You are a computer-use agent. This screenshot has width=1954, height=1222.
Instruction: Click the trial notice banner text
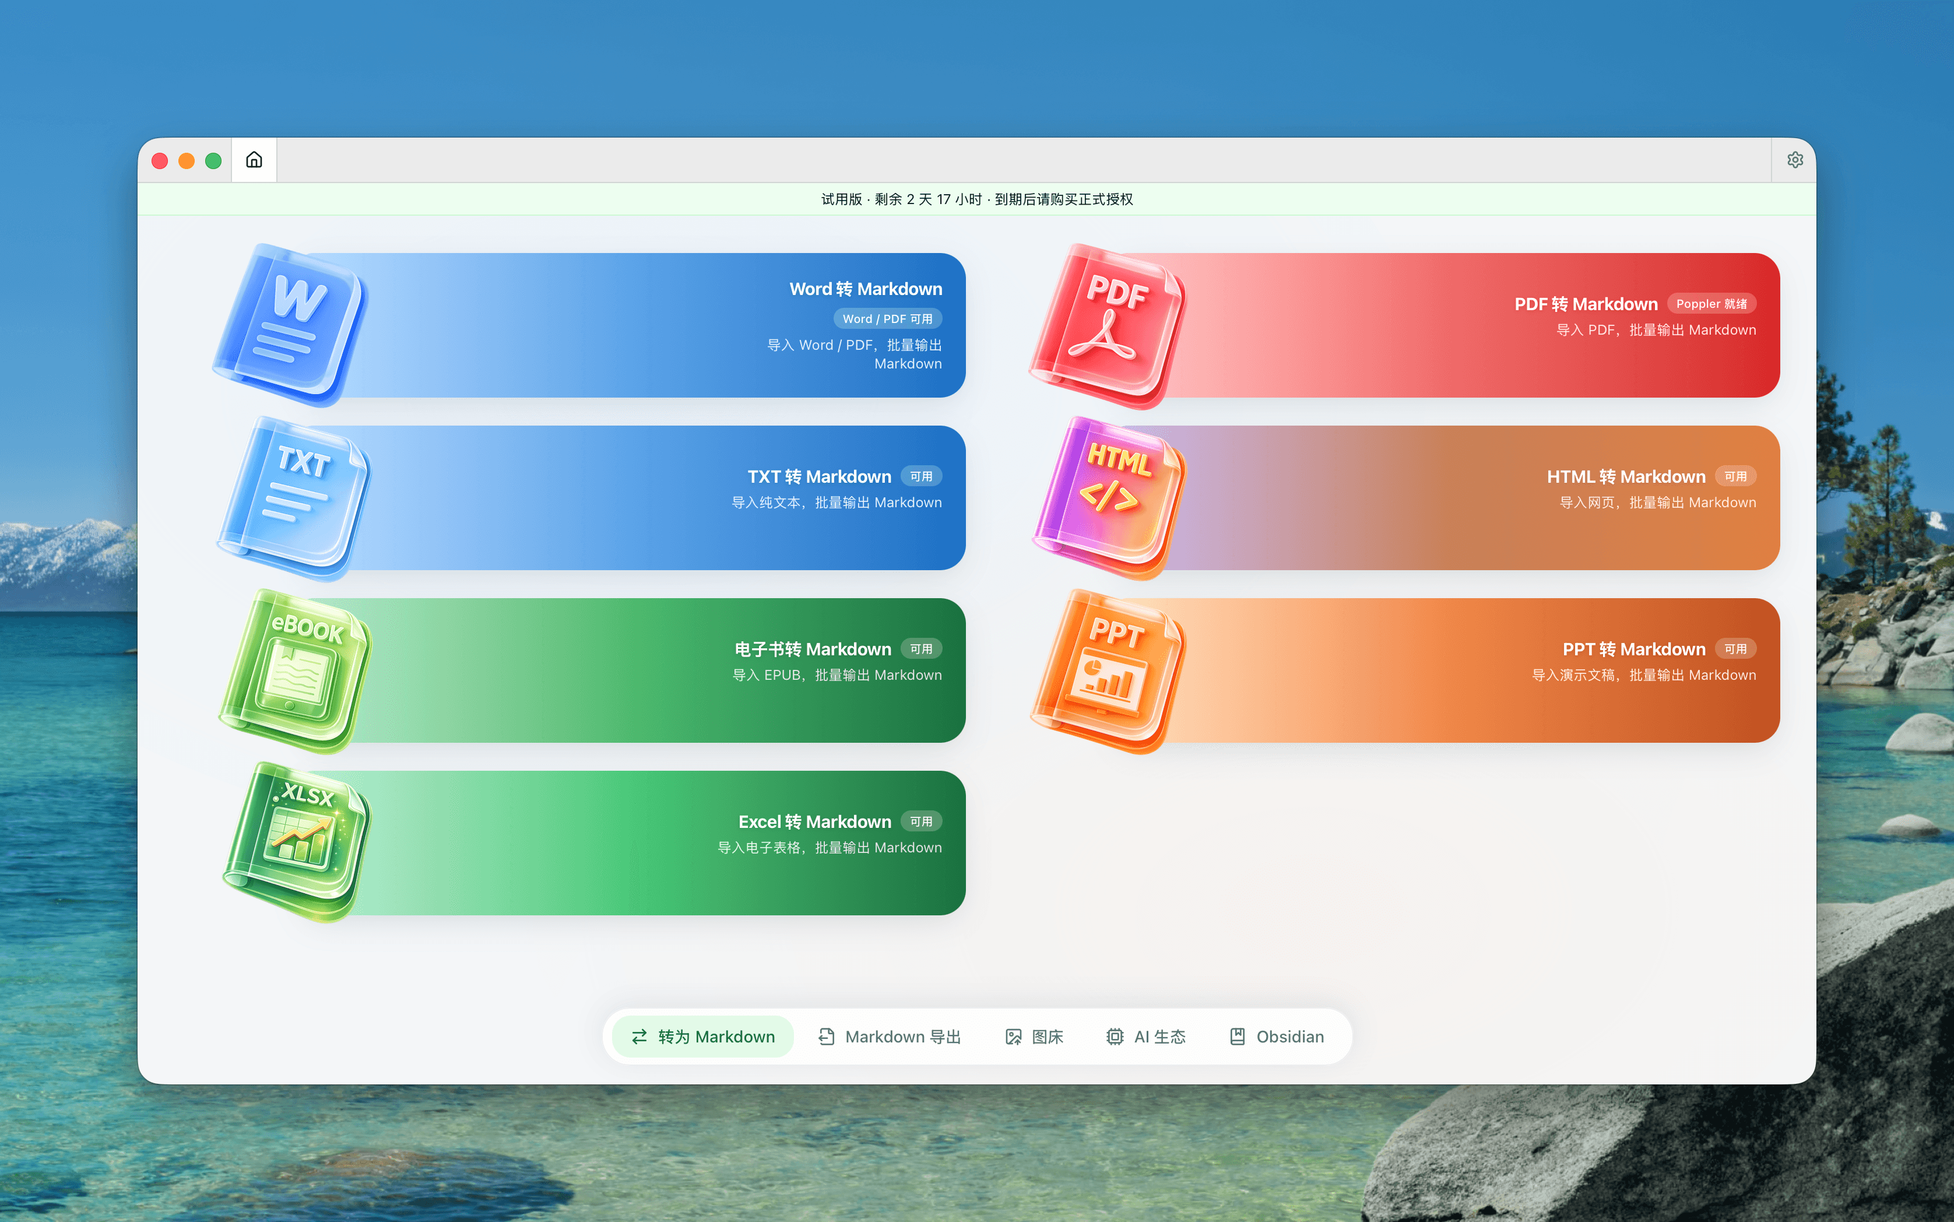pyautogui.click(x=977, y=199)
